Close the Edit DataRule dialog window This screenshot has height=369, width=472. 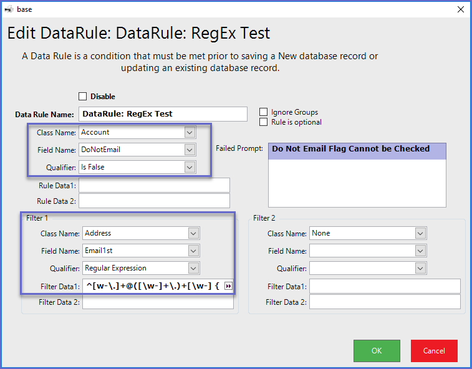click(x=461, y=9)
